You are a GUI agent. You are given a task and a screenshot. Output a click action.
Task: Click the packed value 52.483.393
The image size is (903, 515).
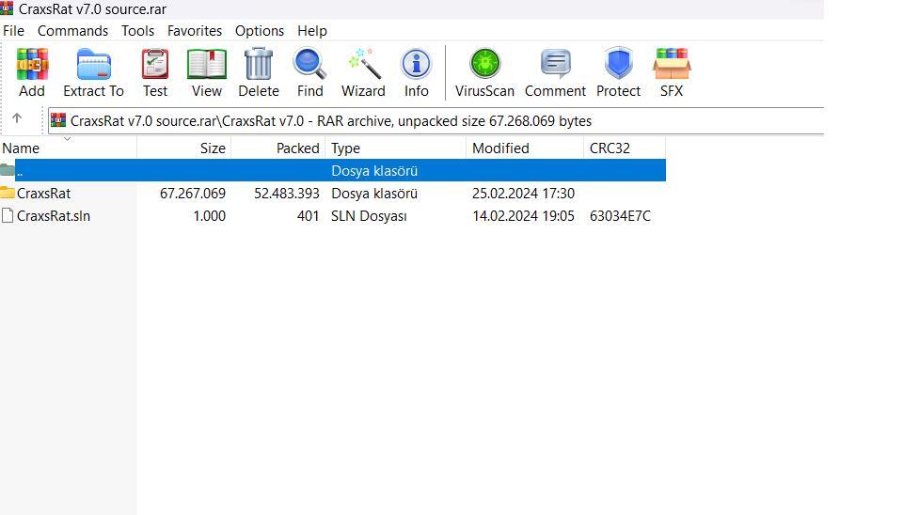pos(287,194)
